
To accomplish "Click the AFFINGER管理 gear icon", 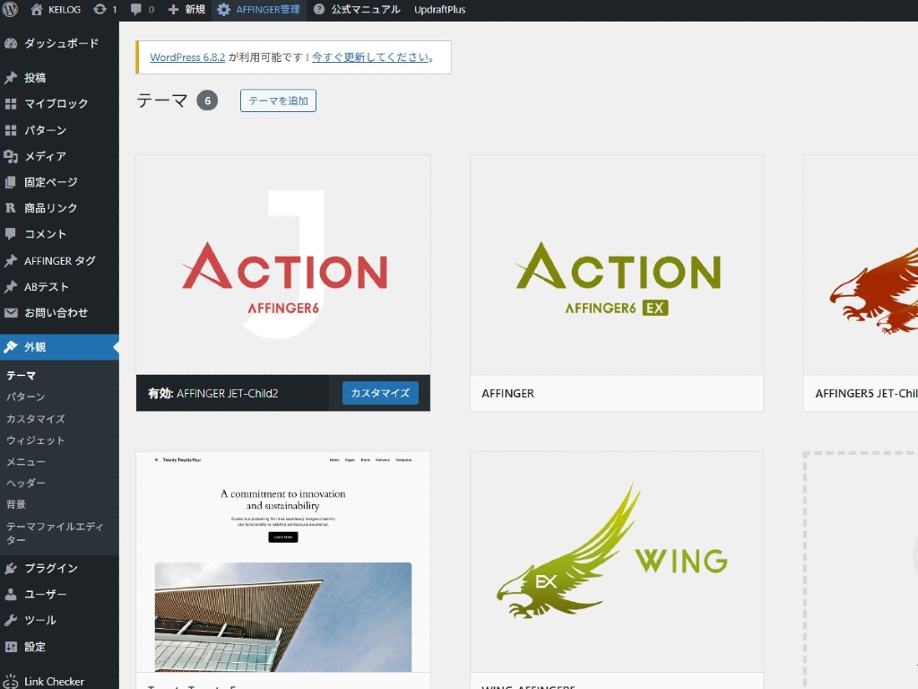I will point(223,9).
